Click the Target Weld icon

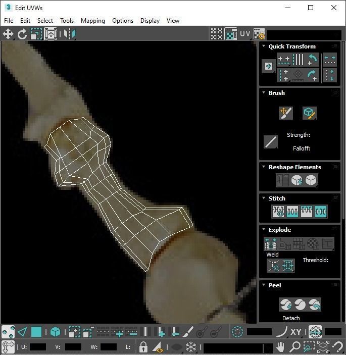274,265
